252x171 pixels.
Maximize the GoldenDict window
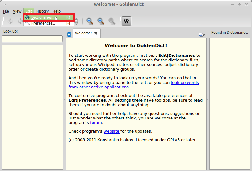pos(239,4)
